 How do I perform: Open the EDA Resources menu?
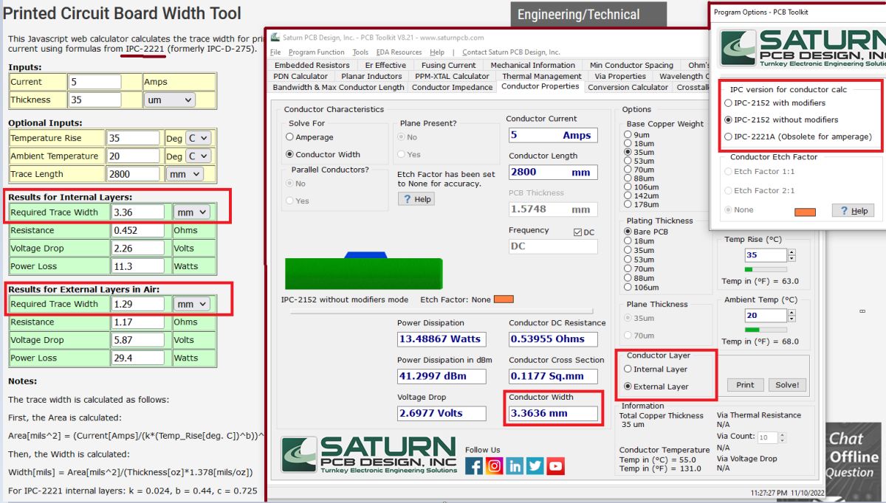[x=399, y=52]
